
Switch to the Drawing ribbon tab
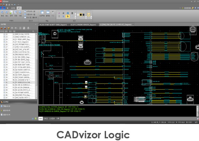pos(13,8)
